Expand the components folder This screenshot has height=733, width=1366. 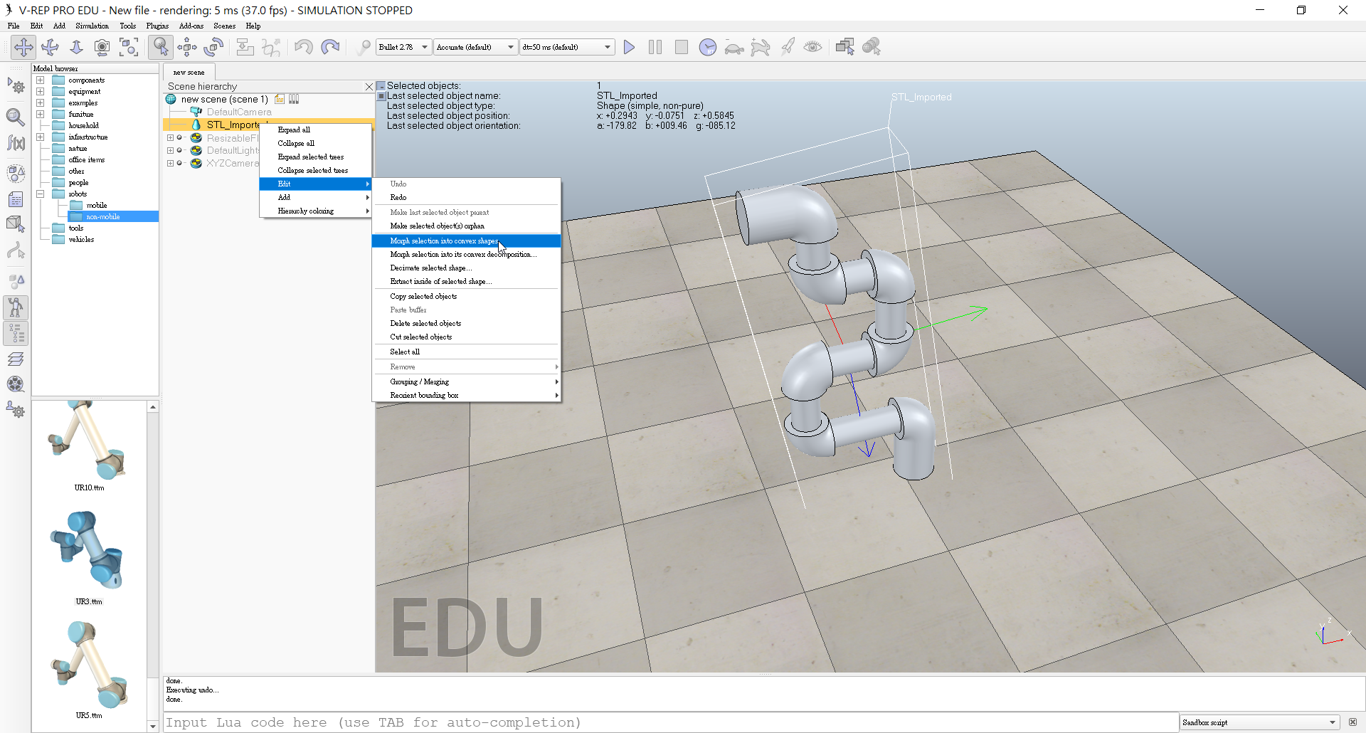[x=41, y=80]
